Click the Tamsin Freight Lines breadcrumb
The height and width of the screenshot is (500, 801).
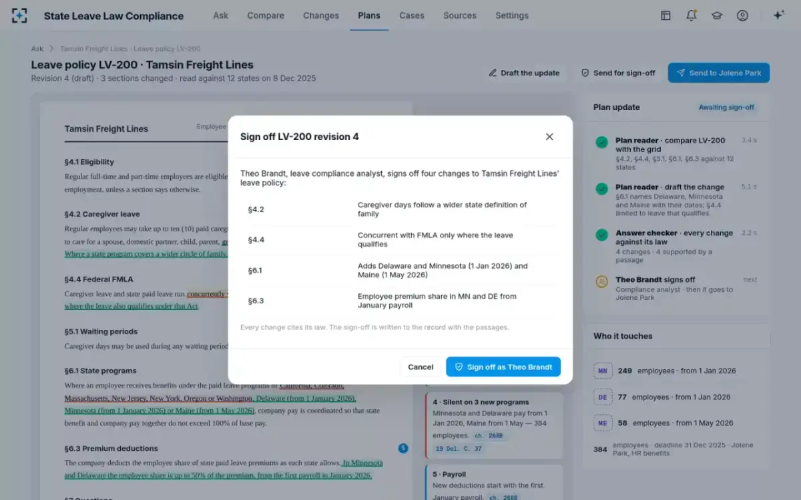[x=130, y=49]
